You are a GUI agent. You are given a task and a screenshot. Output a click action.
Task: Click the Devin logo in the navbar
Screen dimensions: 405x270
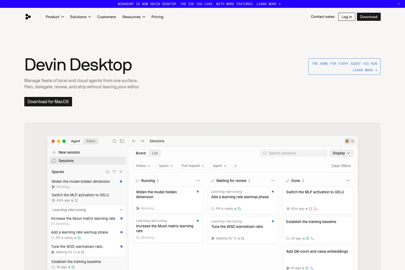click(28, 17)
